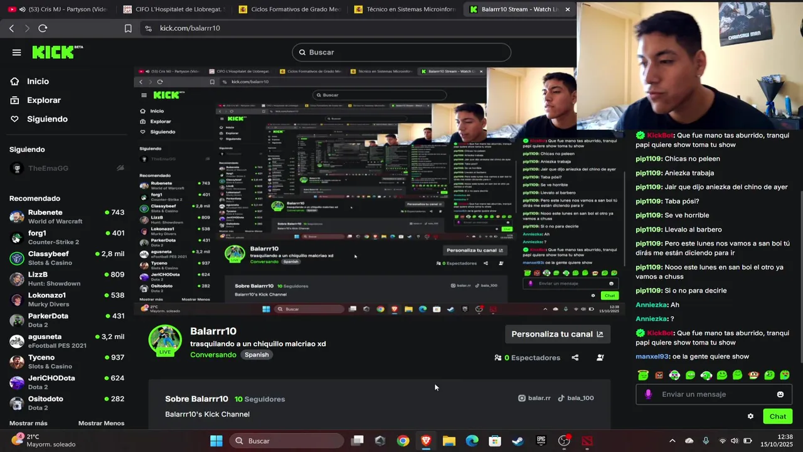Click the Spanish language tag

[257, 355]
